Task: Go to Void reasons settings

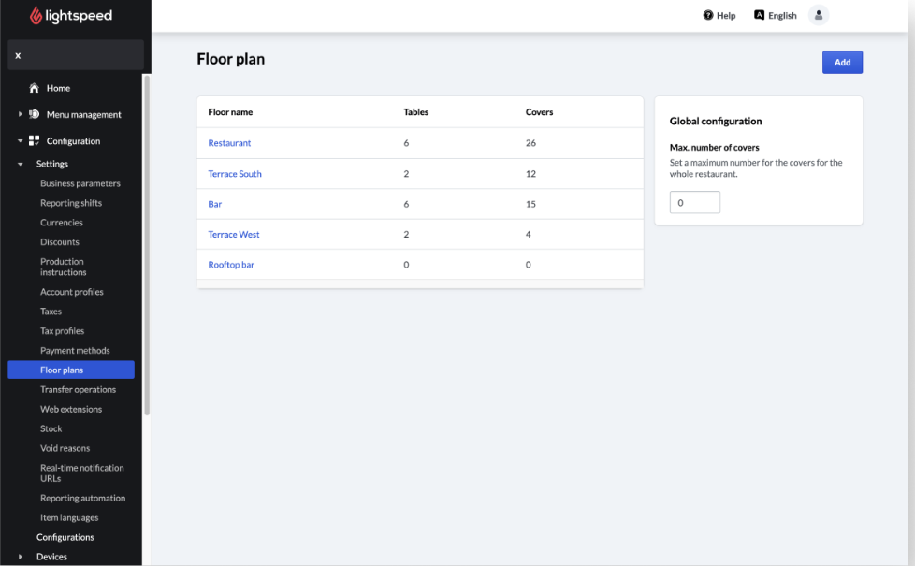Action: coord(65,448)
